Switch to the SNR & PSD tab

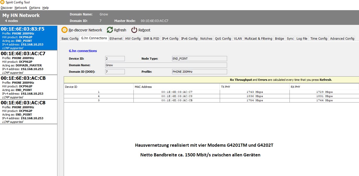click(x=151, y=38)
